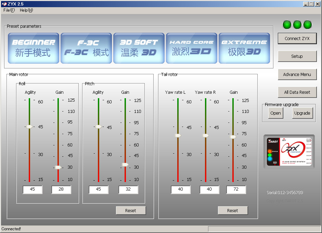Open the Advance Menu
The image size is (322, 233).
pyautogui.click(x=297, y=74)
